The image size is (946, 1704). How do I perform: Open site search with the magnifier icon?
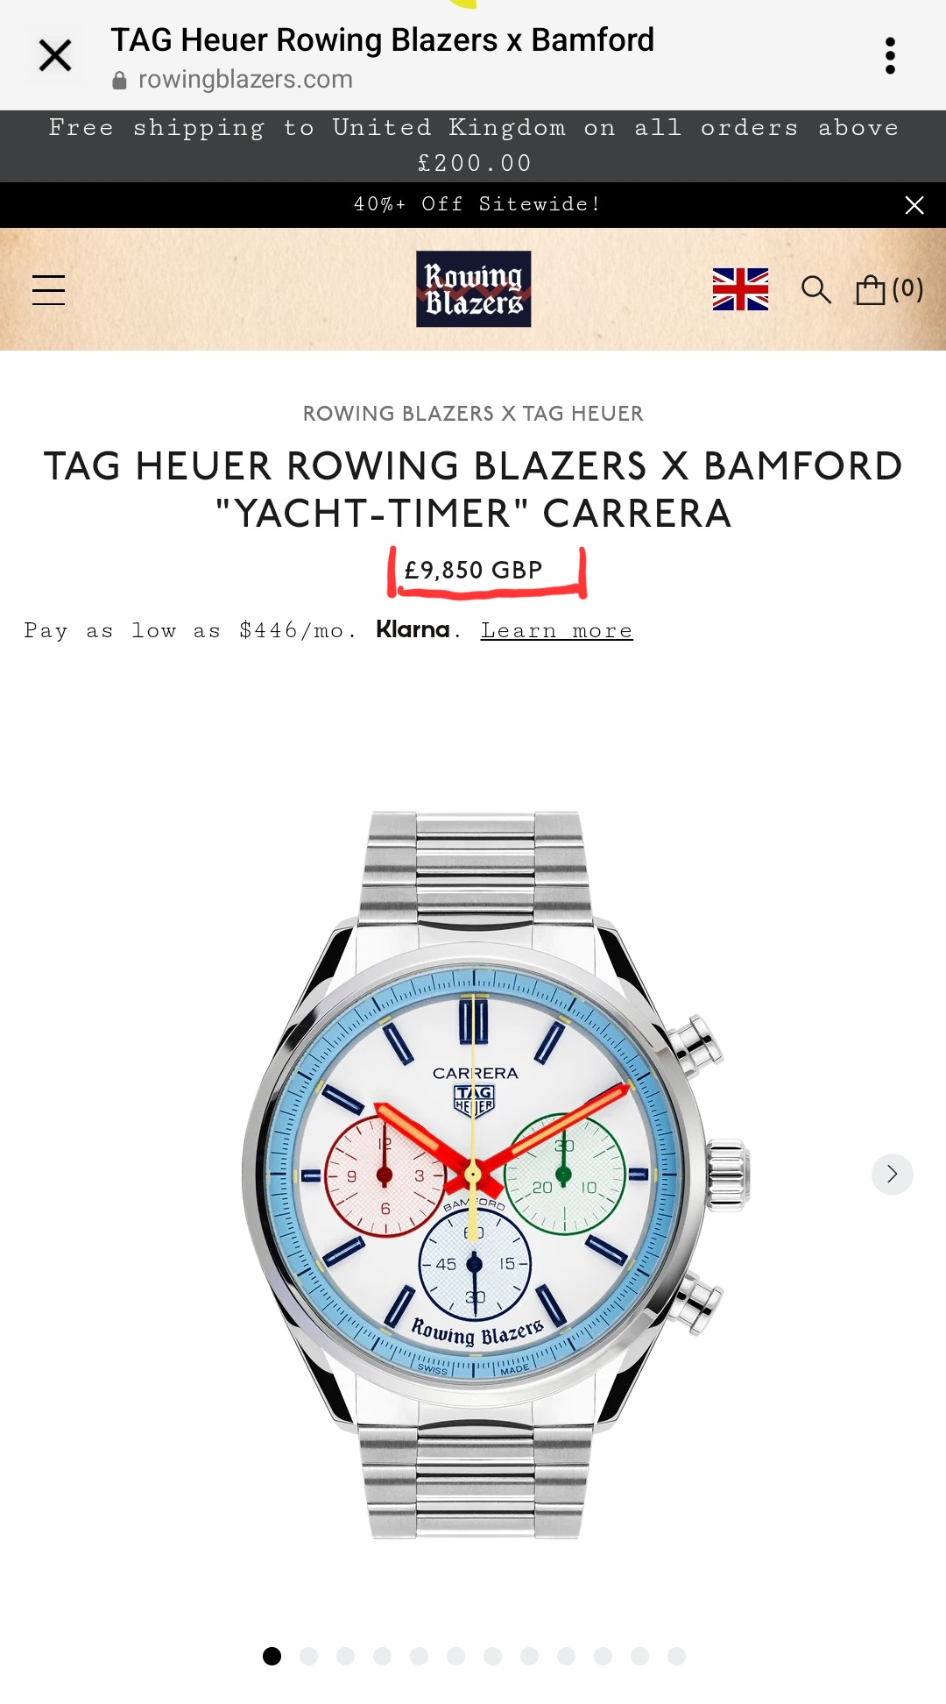click(x=815, y=289)
